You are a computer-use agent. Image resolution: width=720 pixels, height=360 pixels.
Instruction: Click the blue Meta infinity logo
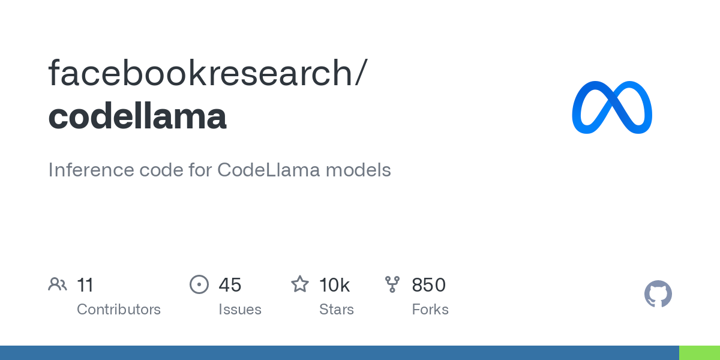[612, 107]
